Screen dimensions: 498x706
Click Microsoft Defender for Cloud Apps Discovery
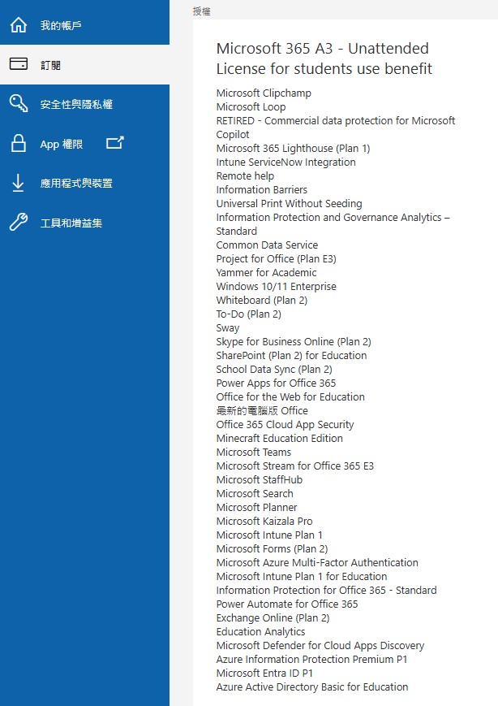click(x=320, y=646)
